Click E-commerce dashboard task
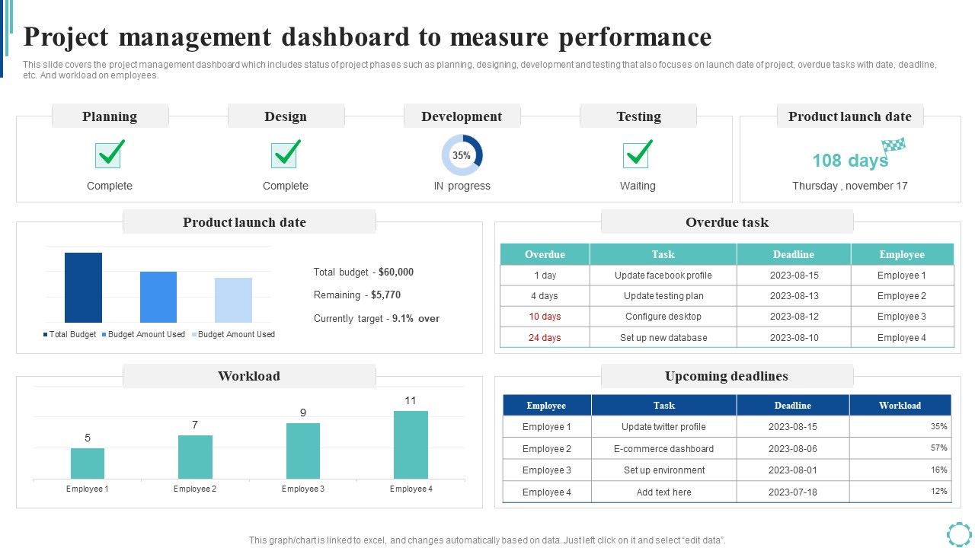 click(x=663, y=449)
